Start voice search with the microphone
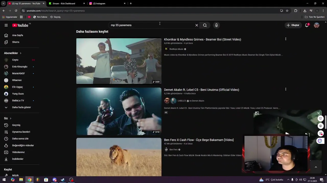Screen dimensions: 327x183 (216, 25)
